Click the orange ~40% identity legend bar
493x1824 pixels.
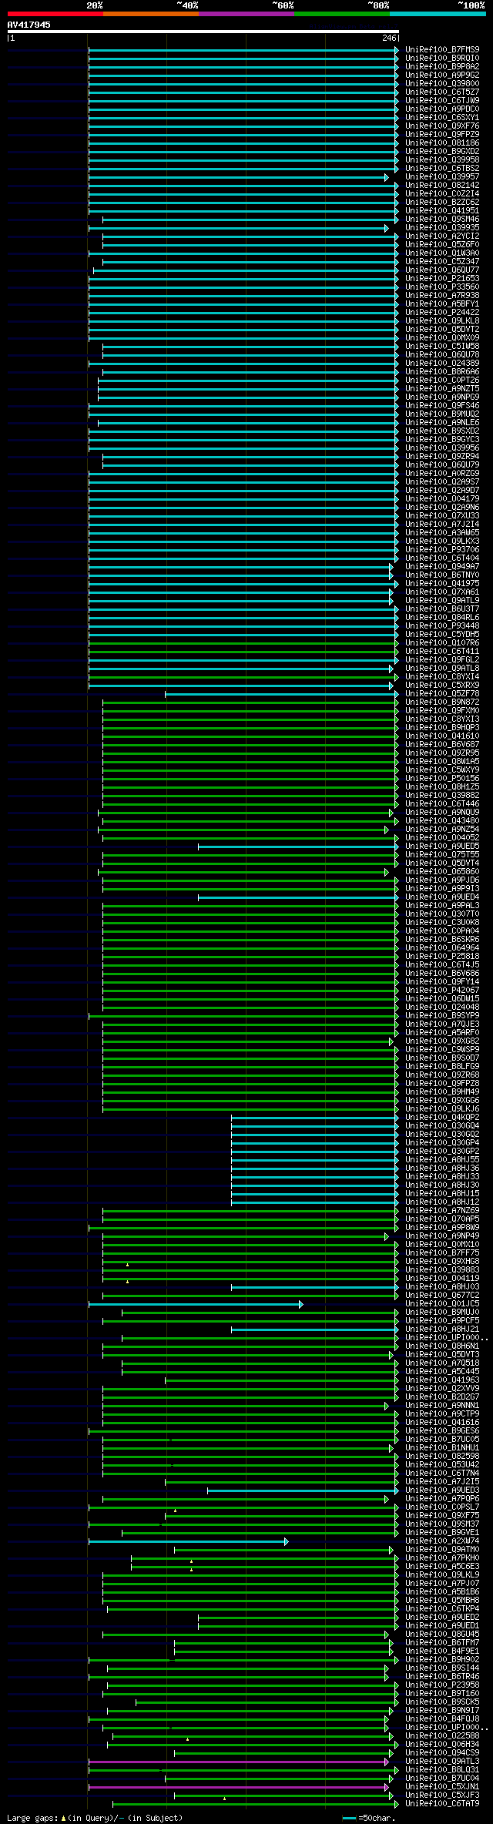point(150,14)
